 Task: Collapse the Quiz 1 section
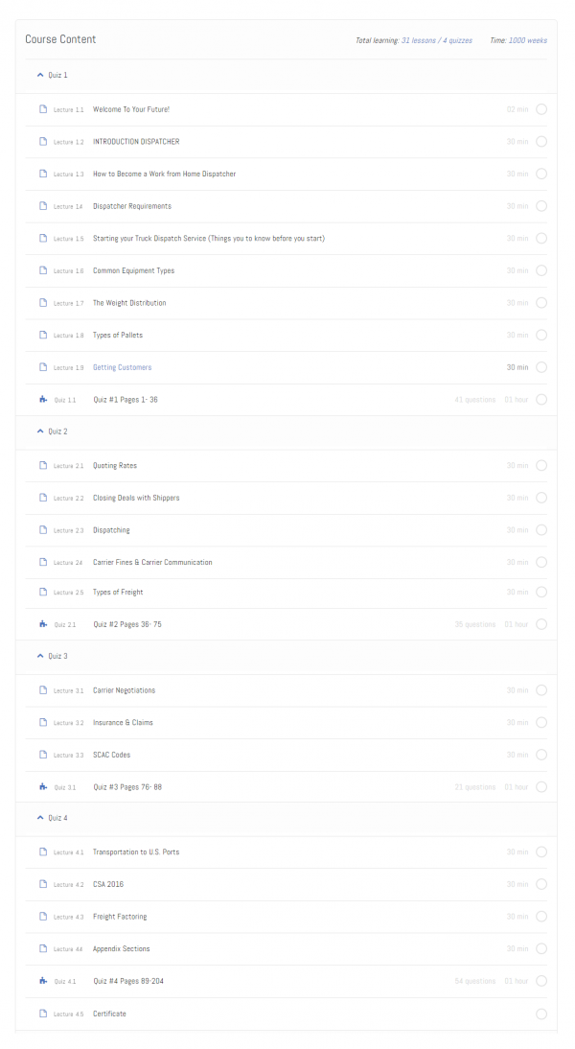click(40, 75)
